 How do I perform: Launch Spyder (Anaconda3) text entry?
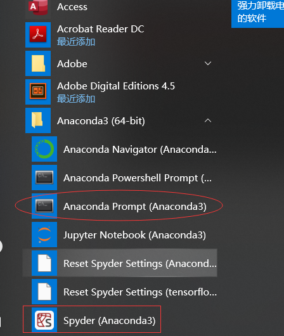click(109, 321)
